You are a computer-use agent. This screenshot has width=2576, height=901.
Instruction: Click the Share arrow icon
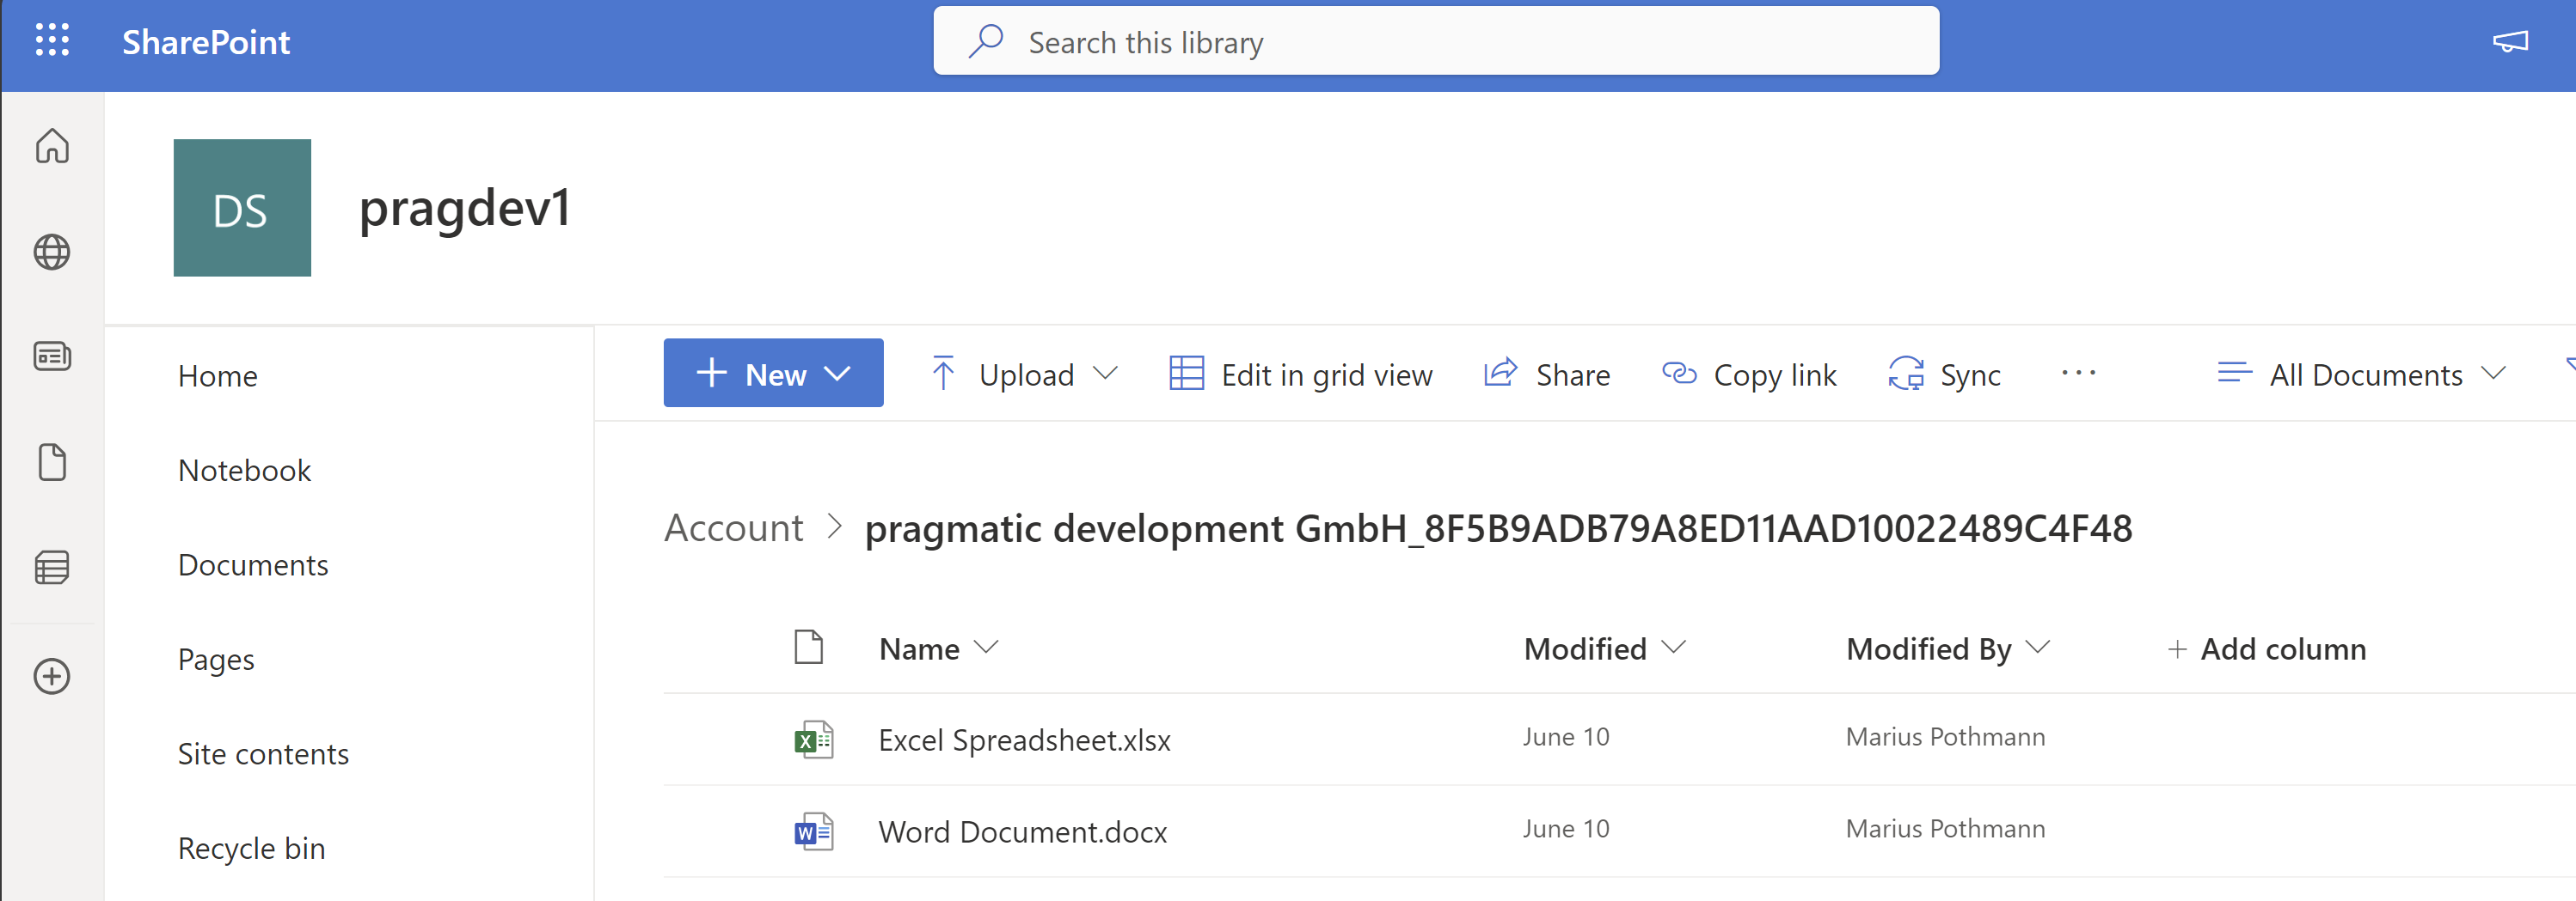tap(1501, 372)
